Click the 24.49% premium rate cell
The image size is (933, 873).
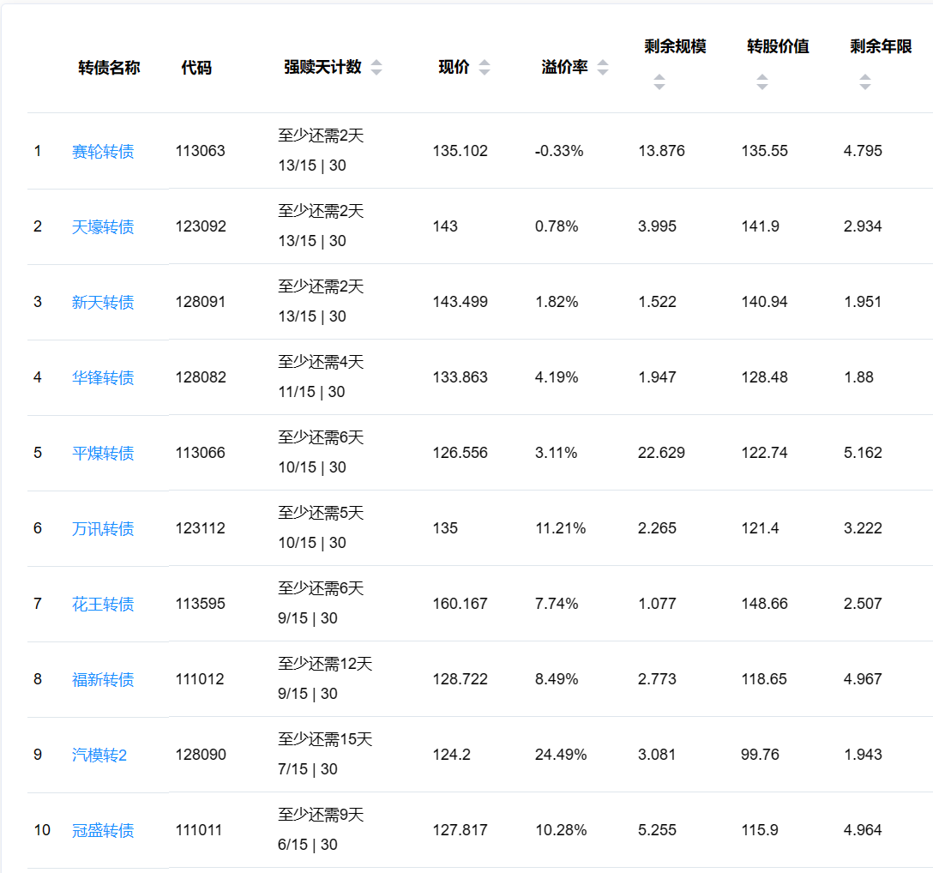[561, 755]
